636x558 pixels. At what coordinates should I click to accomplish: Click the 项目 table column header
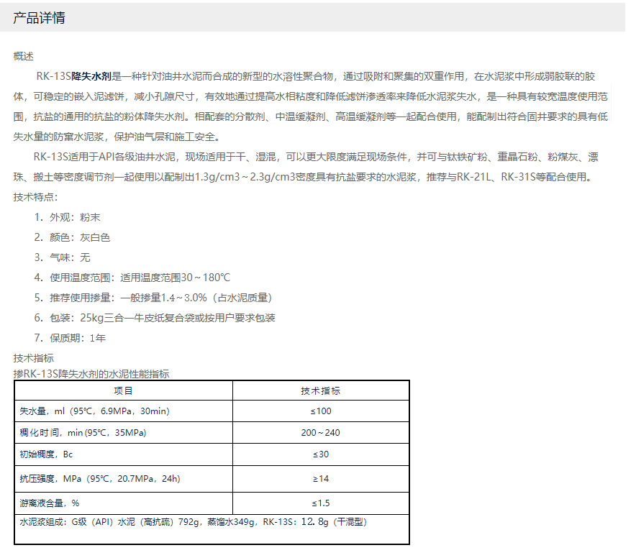(x=124, y=391)
